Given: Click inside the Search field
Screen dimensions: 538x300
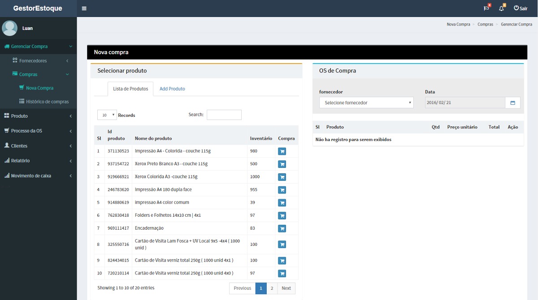Looking at the screenshot, I should [224, 115].
